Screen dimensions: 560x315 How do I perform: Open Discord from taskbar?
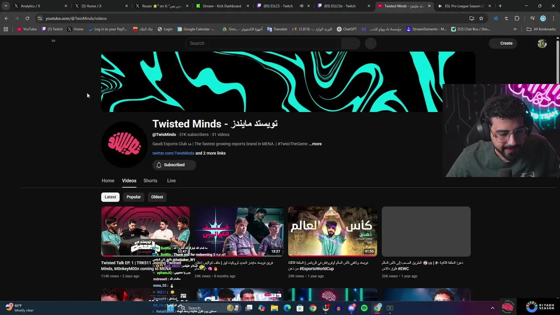click(x=351, y=308)
